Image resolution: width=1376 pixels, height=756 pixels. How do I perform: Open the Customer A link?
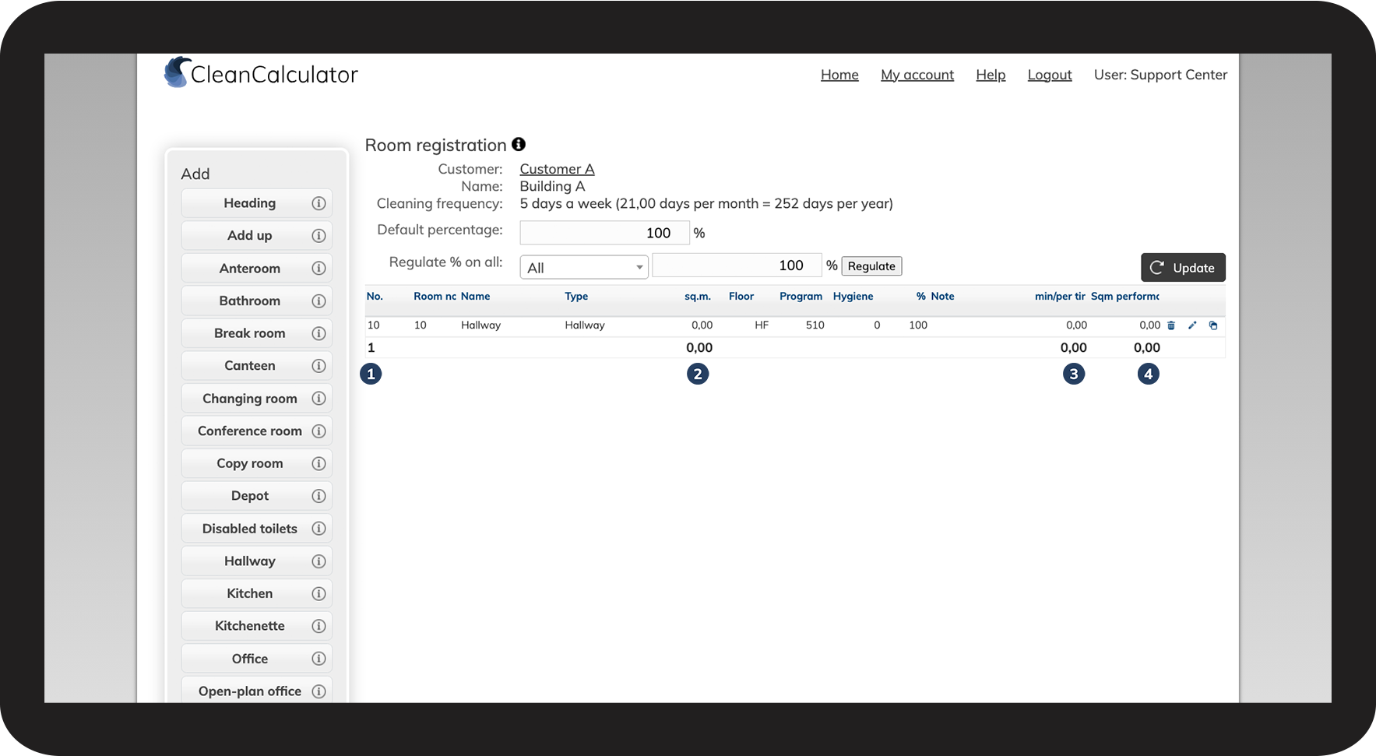[x=557, y=169]
